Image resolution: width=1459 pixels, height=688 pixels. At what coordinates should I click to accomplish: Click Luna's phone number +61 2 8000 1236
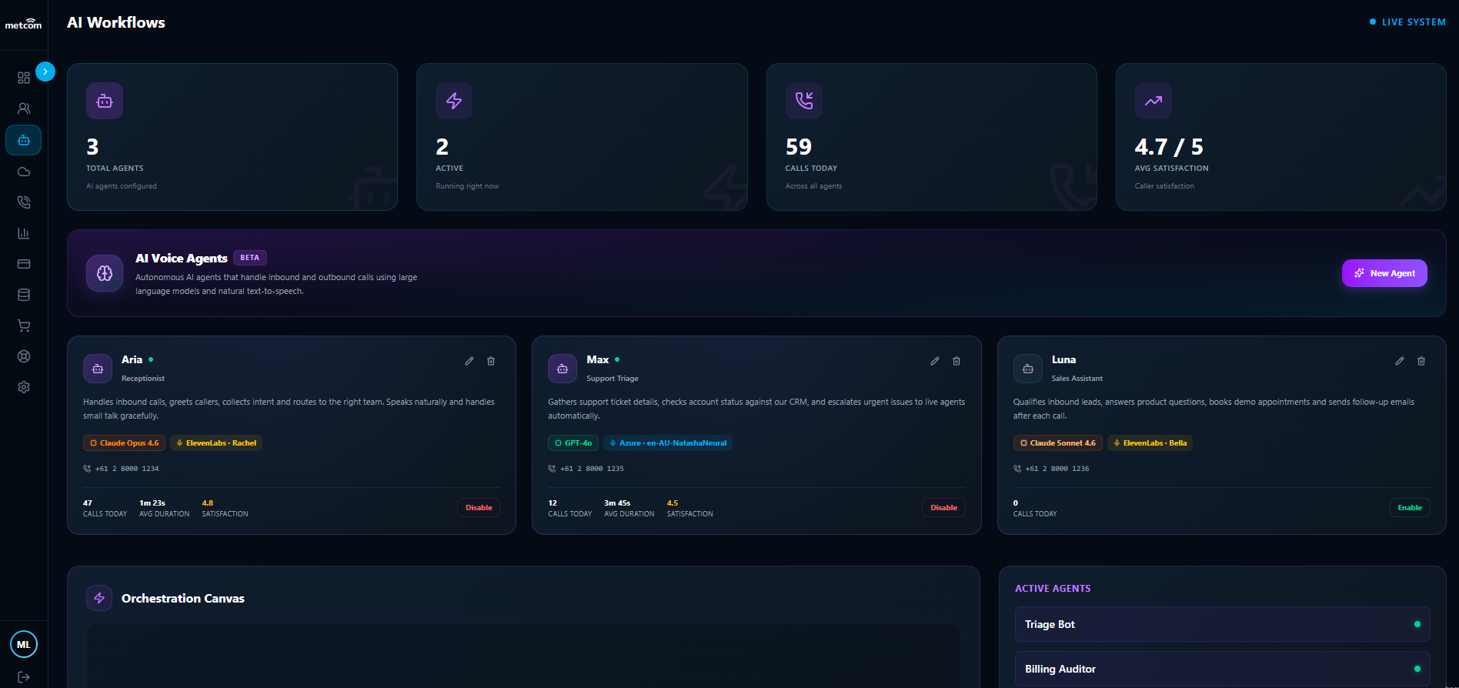pyautogui.click(x=1057, y=469)
